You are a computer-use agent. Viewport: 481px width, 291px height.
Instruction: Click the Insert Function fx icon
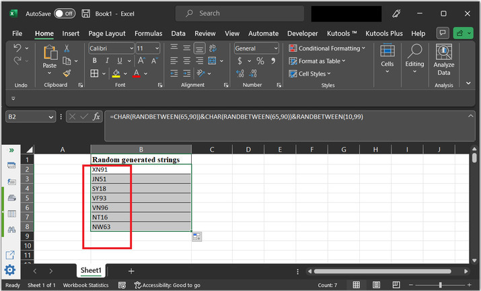(97, 117)
